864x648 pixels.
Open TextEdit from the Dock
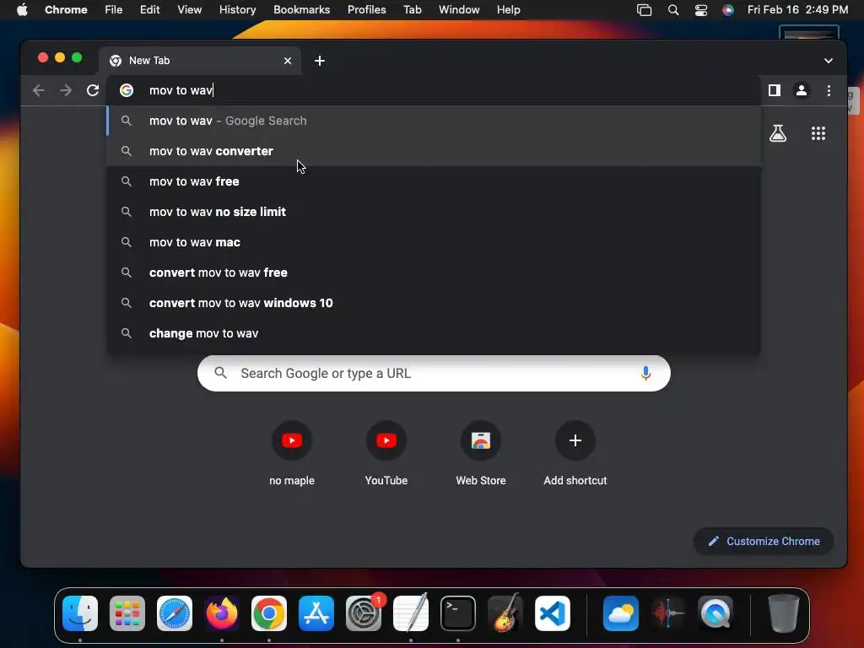pos(411,613)
